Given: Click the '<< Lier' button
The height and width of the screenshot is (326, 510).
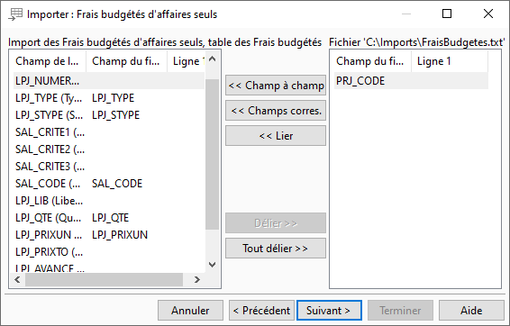Looking at the screenshot, I should coord(276,136).
